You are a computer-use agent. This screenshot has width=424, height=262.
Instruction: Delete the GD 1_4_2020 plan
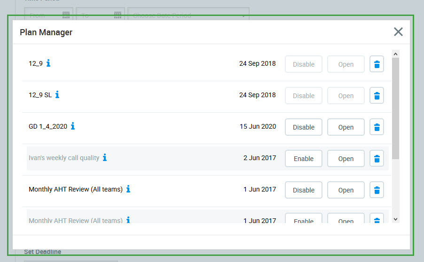(x=377, y=127)
